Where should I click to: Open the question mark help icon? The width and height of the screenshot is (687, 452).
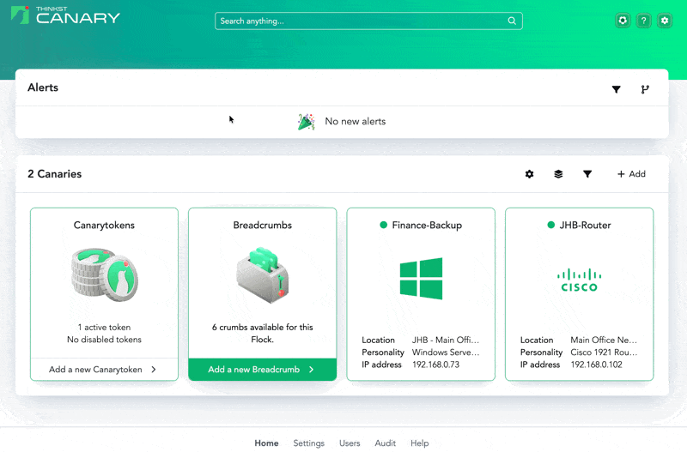pos(643,21)
